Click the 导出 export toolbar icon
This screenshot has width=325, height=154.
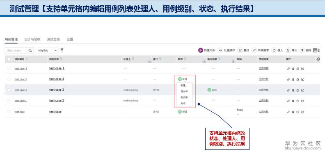coord(288,50)
